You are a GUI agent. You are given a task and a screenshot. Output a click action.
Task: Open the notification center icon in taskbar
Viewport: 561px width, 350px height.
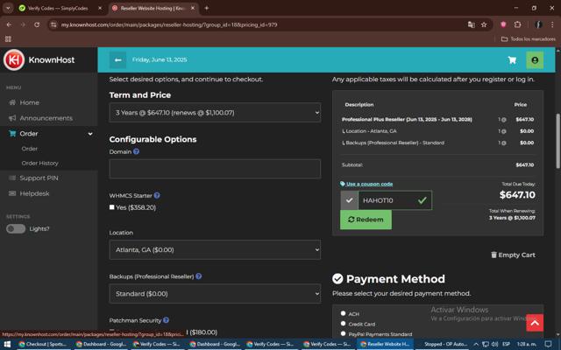[x=548, y=344]
